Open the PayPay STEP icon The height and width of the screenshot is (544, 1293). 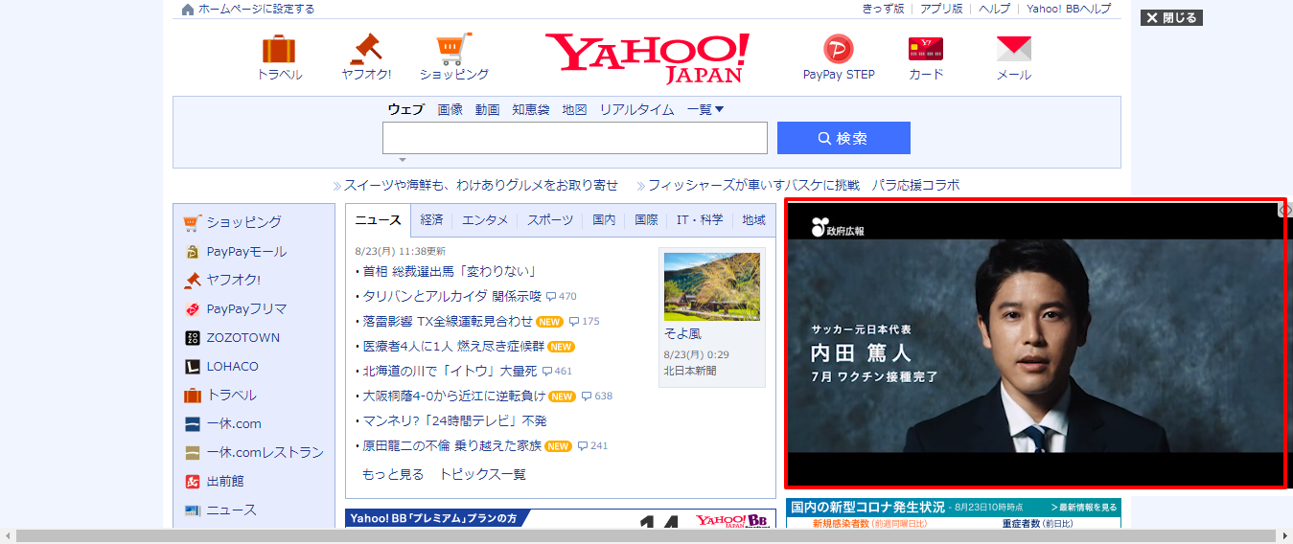pos(839,49)
